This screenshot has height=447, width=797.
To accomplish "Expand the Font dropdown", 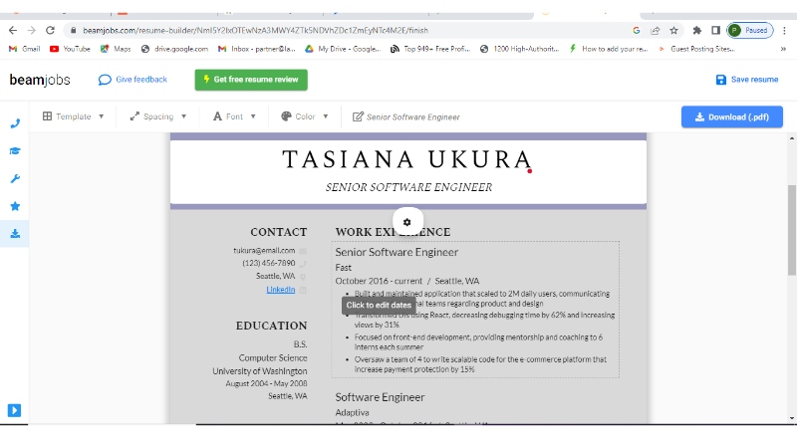I will (x=234, y=116).
